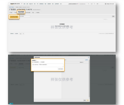Open the highlighted 否定关键词 tab
The height and width of the screenshot is (105, 124).
click(21, 12)
